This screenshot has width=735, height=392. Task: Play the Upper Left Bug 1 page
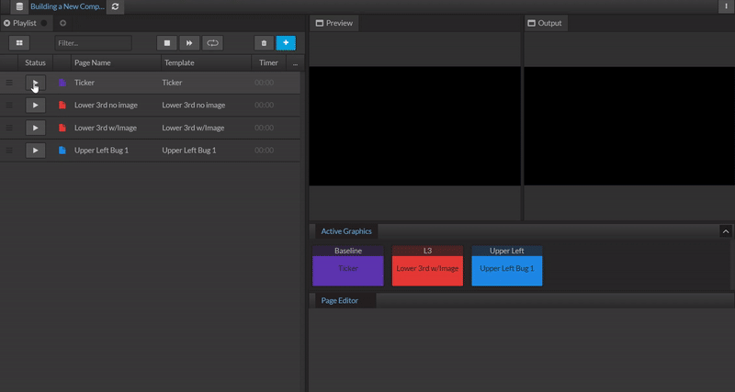(x=35, y=150)
